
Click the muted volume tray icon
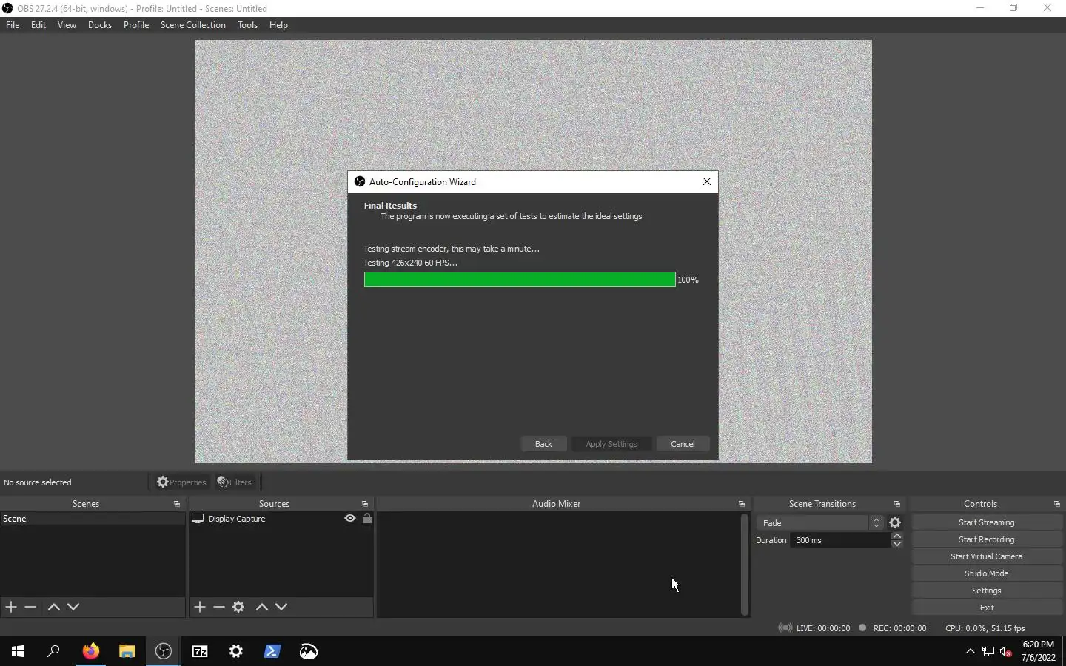(x=1006, y=652)
